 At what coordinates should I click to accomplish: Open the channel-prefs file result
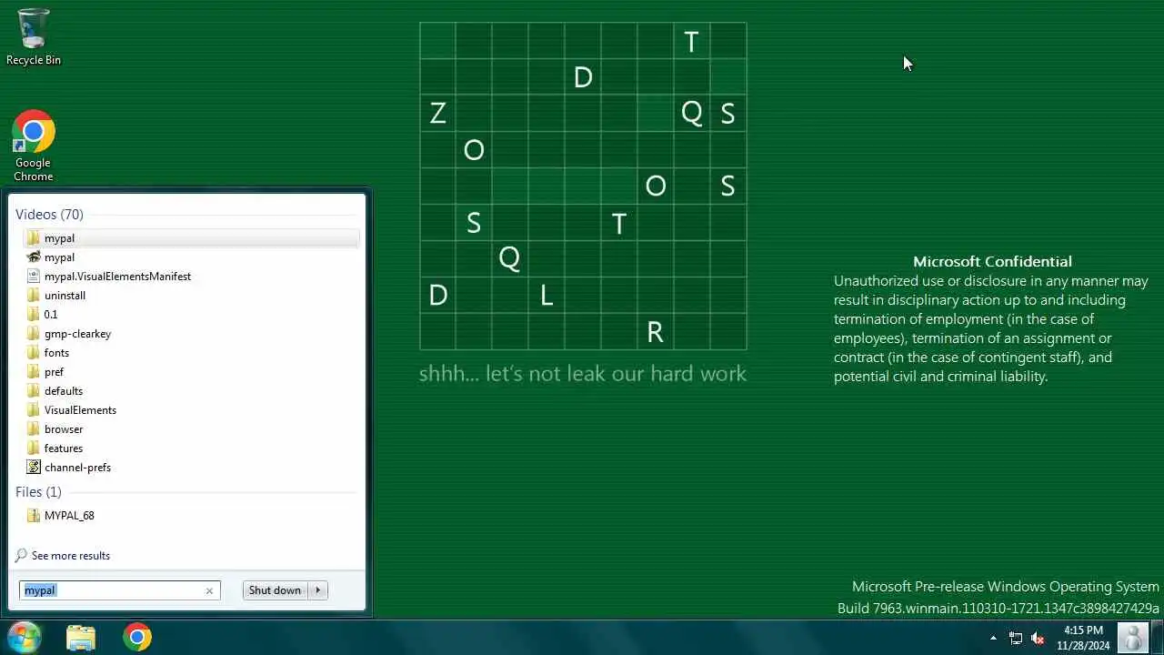coord(191,468)
